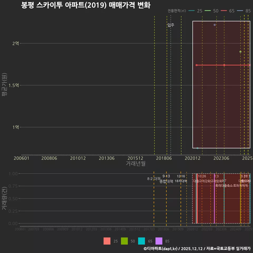
Task: Select the teal 65 dot at chart bottom
Action: (197, 148)
